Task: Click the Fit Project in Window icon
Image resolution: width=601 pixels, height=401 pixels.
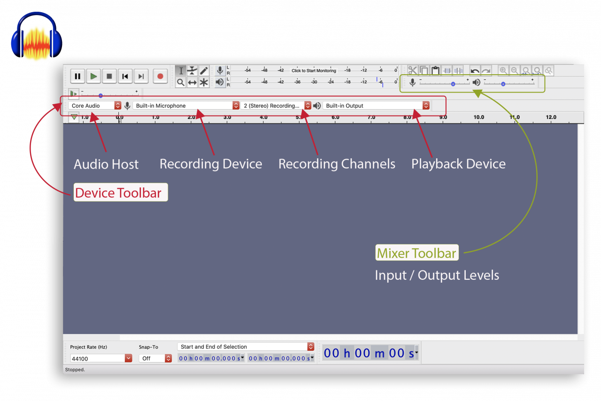Action: tap(537, 70)
